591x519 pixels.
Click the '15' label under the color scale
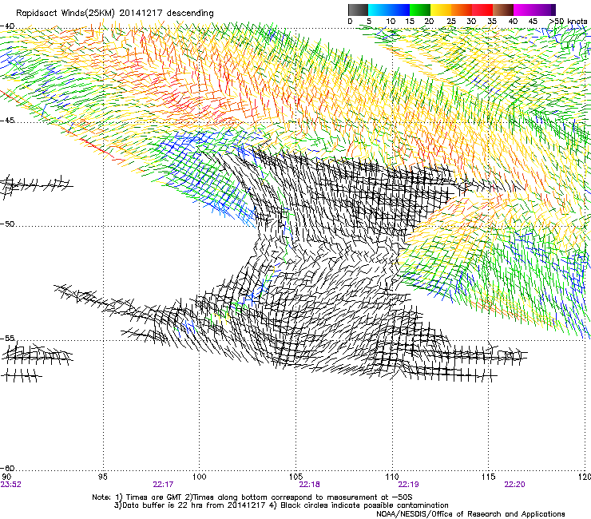[410, 22]
